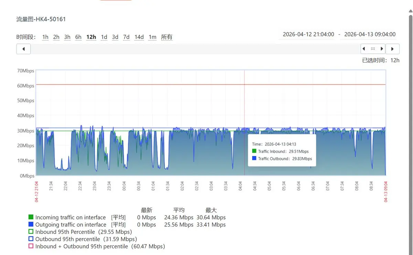The width and height of the screenshot is (413, 255).
Task: Grab the time range slider grip handle
Action: click(x=373, y=49)
